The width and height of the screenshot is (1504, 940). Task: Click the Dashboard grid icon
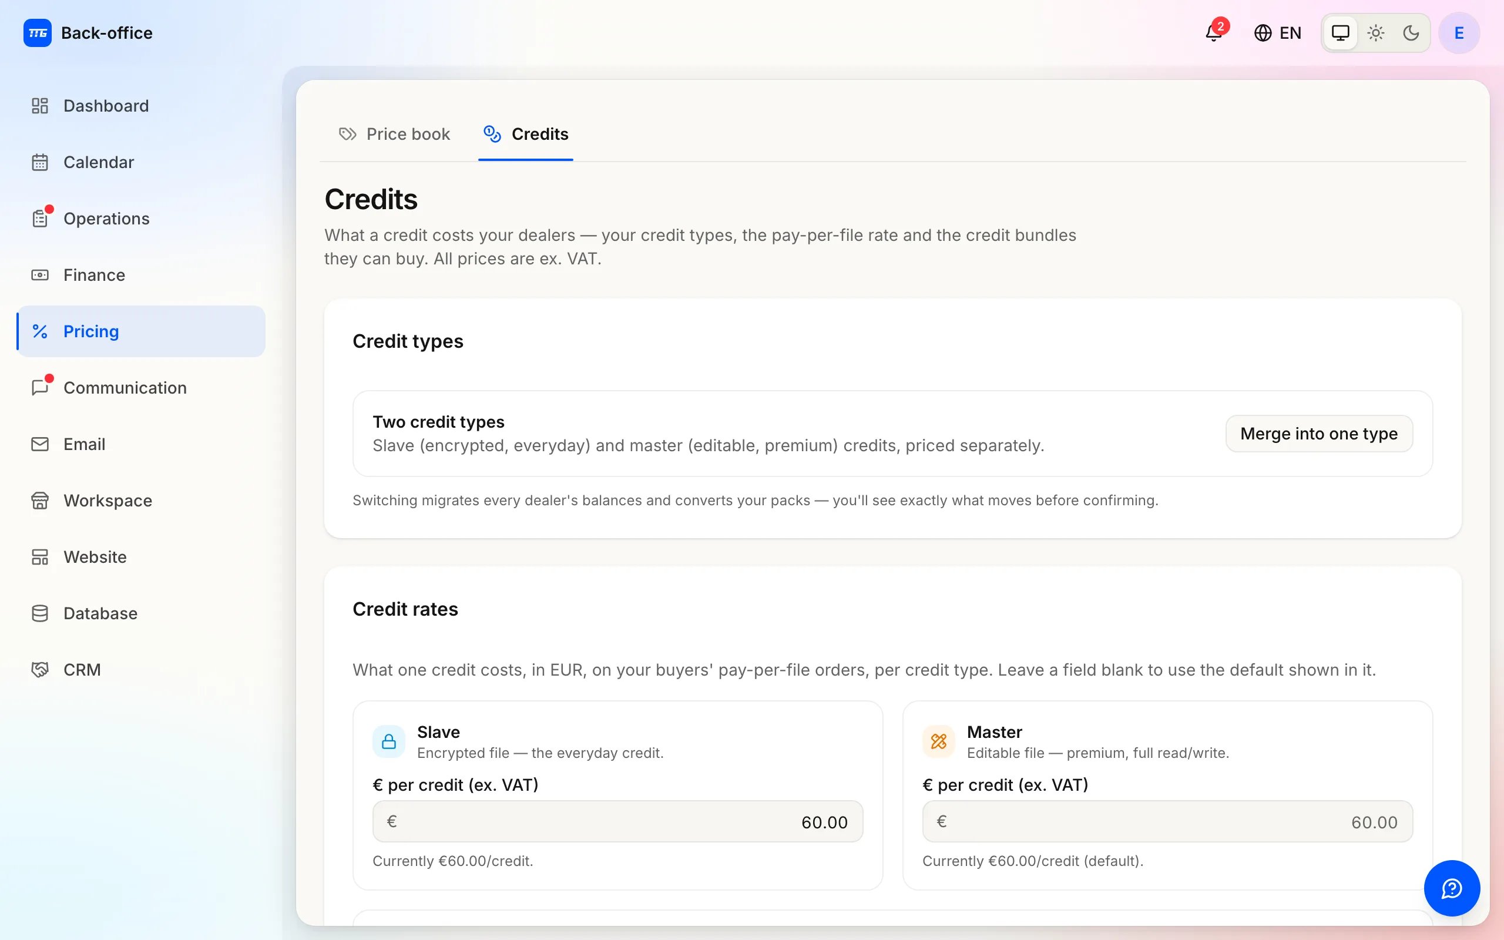click(40, 106)
